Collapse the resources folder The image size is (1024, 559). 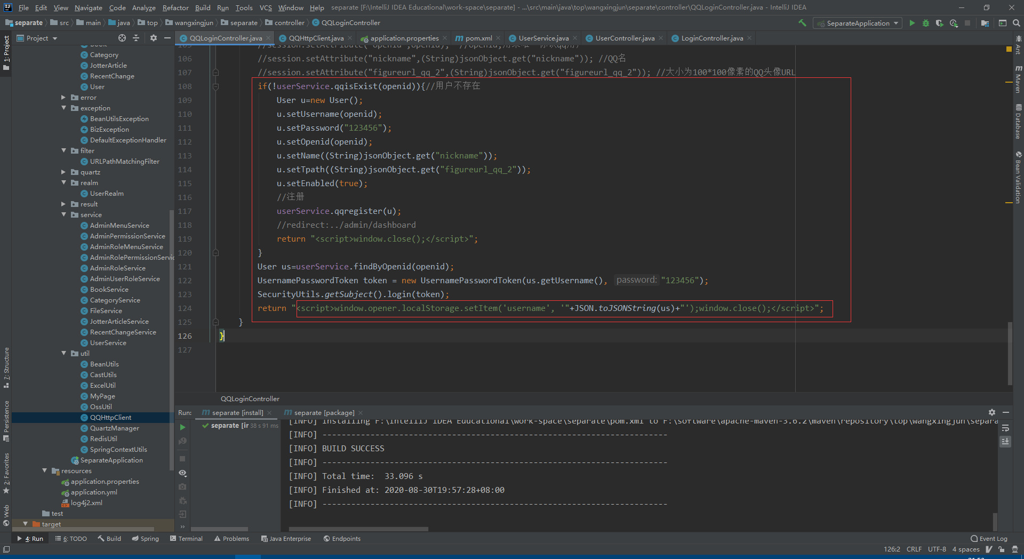[45, 471]
